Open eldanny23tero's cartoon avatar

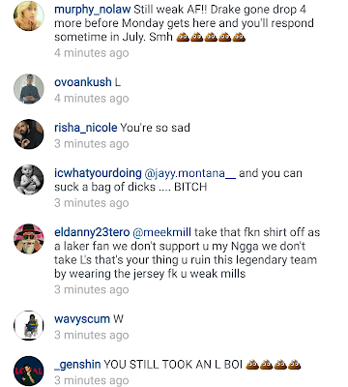29,239
